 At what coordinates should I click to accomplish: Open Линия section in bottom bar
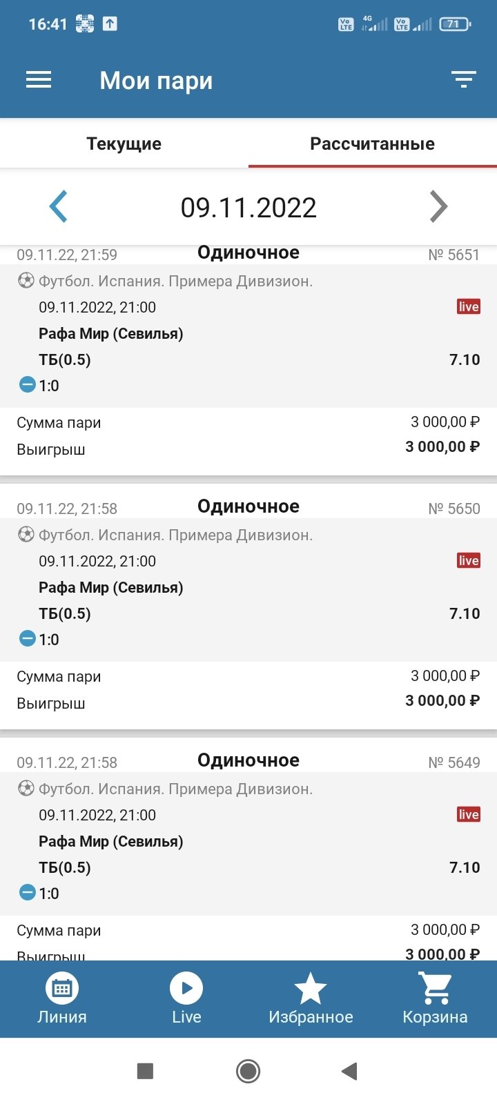[x=62, y=998]
